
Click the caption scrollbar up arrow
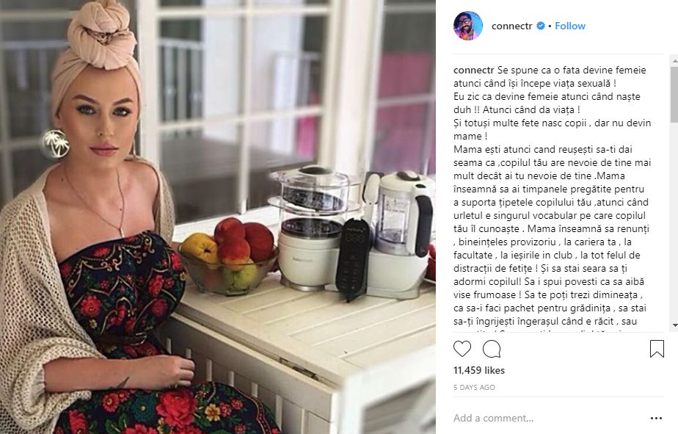pyautogui.click(x=674, y=62)
